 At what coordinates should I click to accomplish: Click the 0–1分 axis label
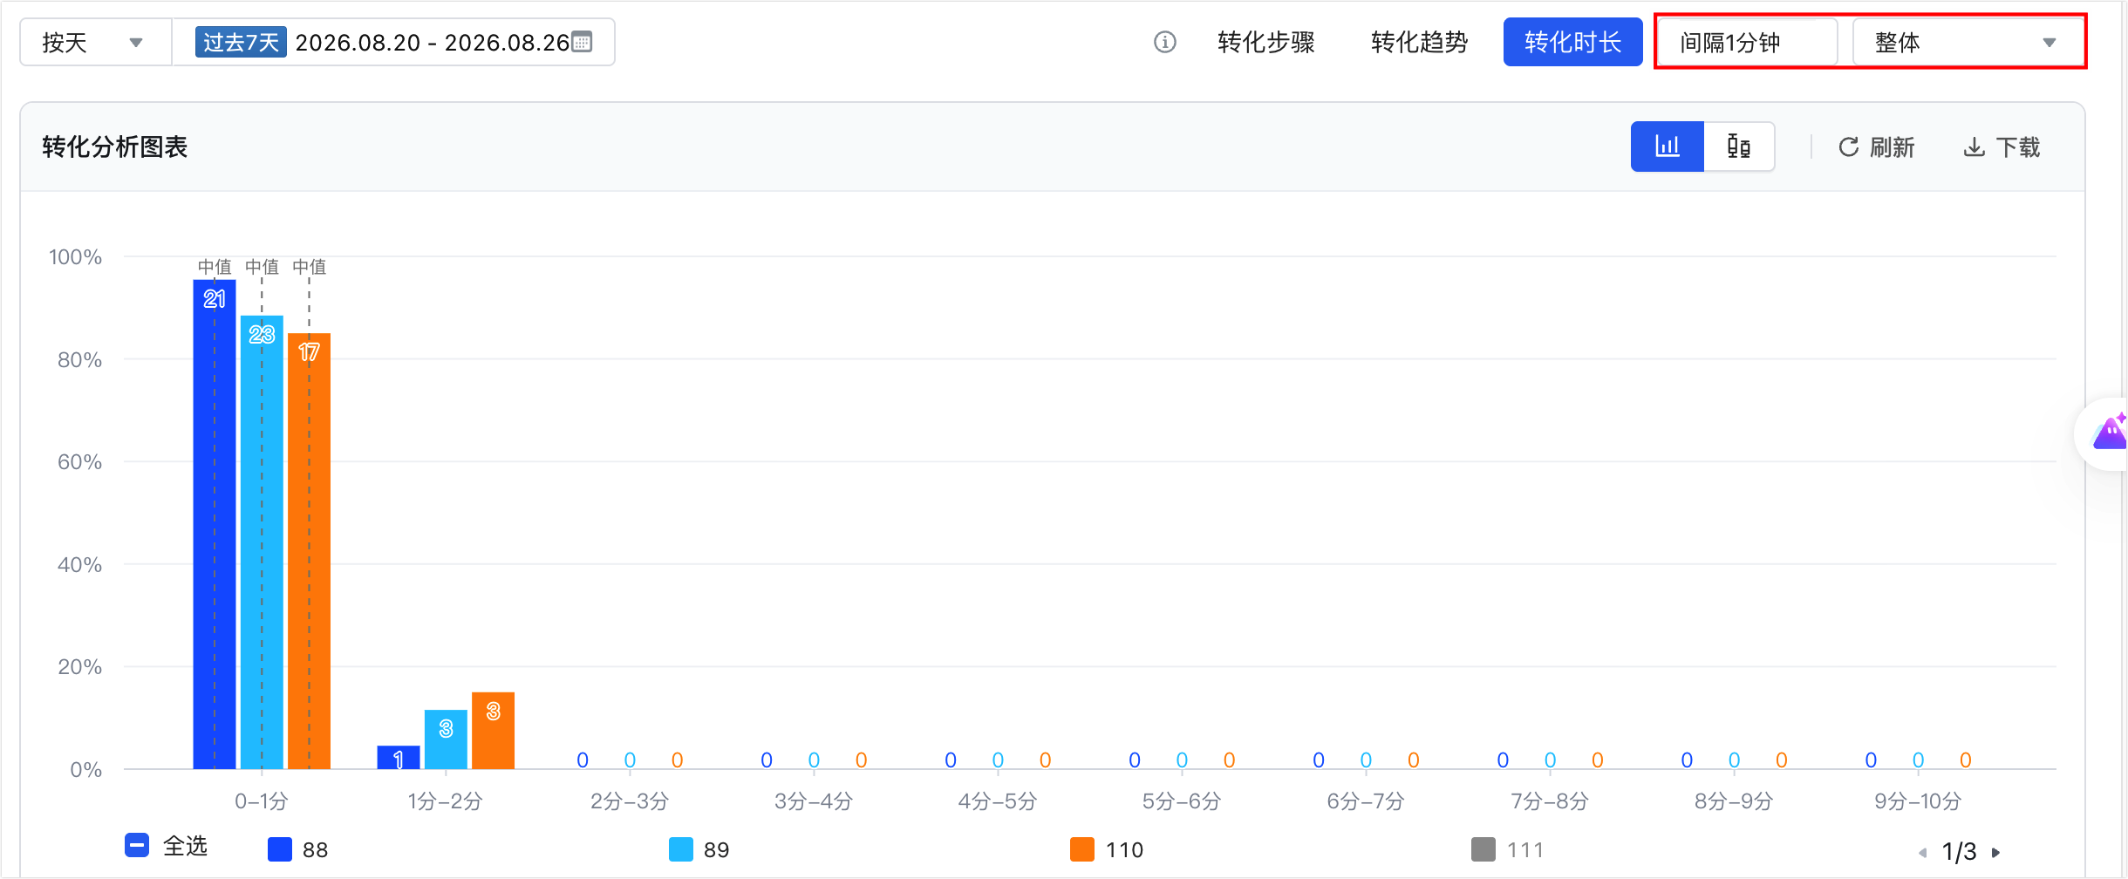click(x=262, y=801)
